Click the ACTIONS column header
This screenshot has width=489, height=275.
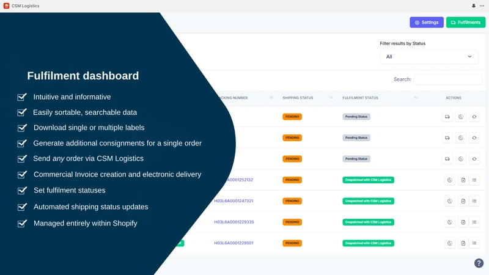point(453,98)
